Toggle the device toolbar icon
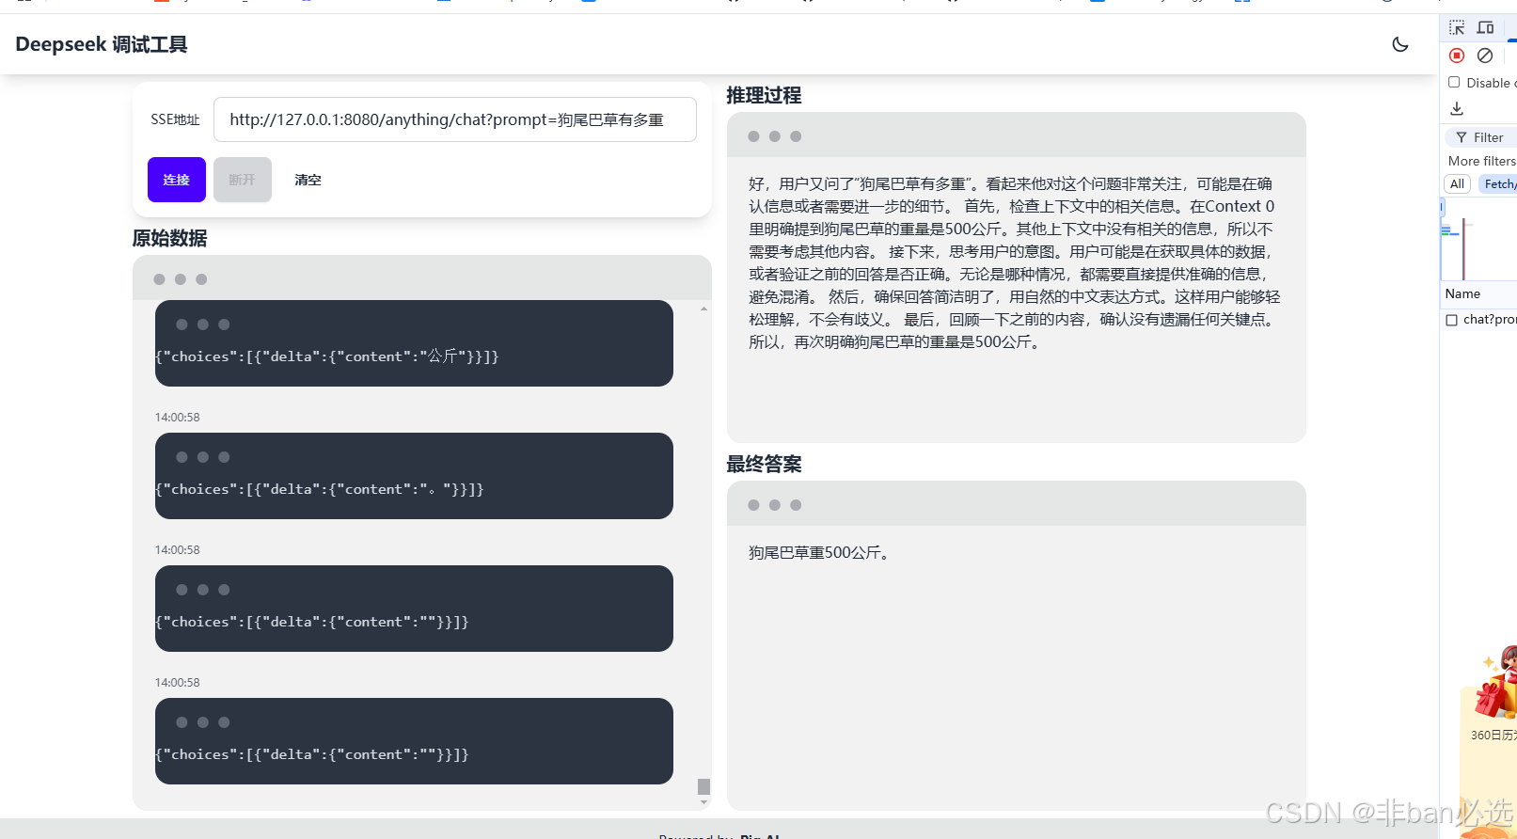 [1486, 27]
